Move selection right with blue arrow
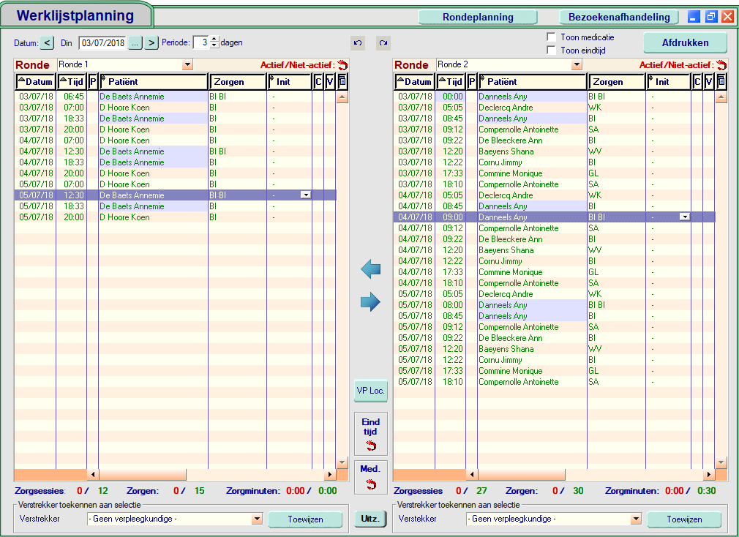The image size is (739, 537). [370, 302]
